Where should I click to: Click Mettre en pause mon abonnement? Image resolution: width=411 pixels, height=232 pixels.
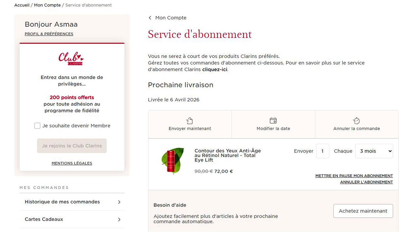click(354, 176)
